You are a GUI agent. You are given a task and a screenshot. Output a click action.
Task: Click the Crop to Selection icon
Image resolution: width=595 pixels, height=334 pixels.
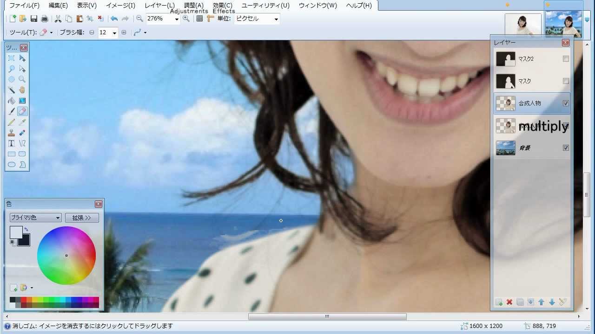[x=90, y=19]
